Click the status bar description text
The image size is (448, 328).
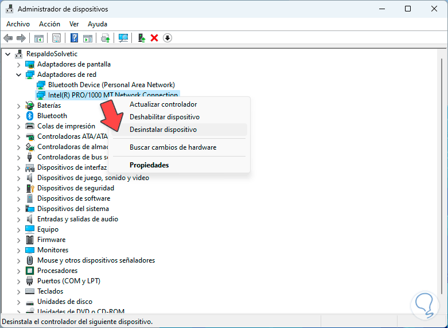77,322
